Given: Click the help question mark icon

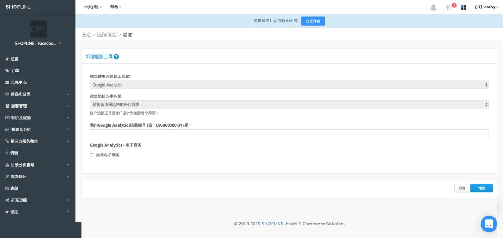Looking at the screenshot, I should (x=116, y=57).
